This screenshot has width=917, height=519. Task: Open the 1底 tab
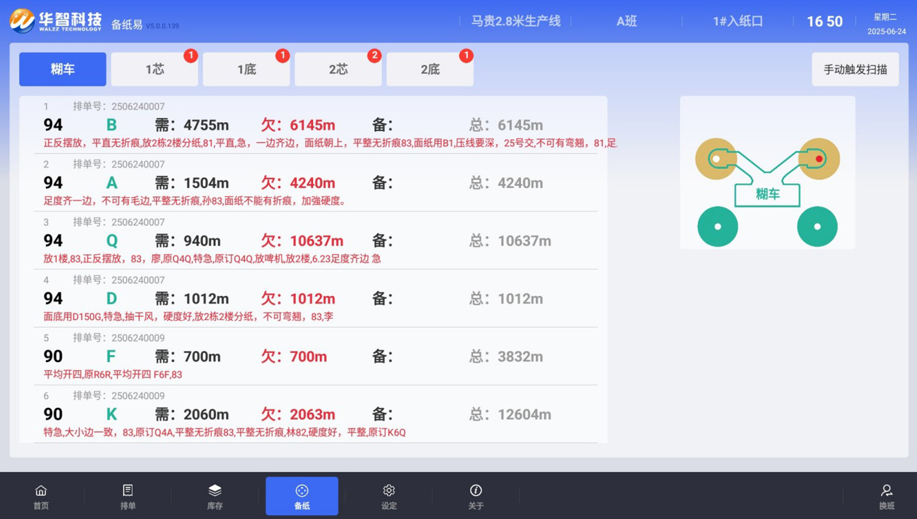(246, 69)
